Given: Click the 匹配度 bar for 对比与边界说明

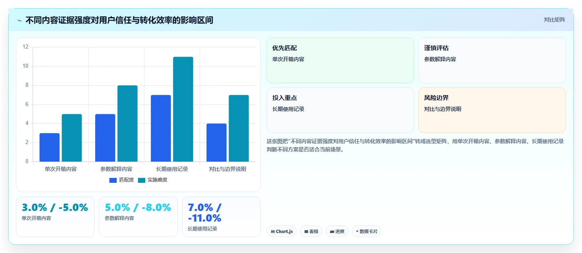Looking at the screenshot, I should point(217,142).
